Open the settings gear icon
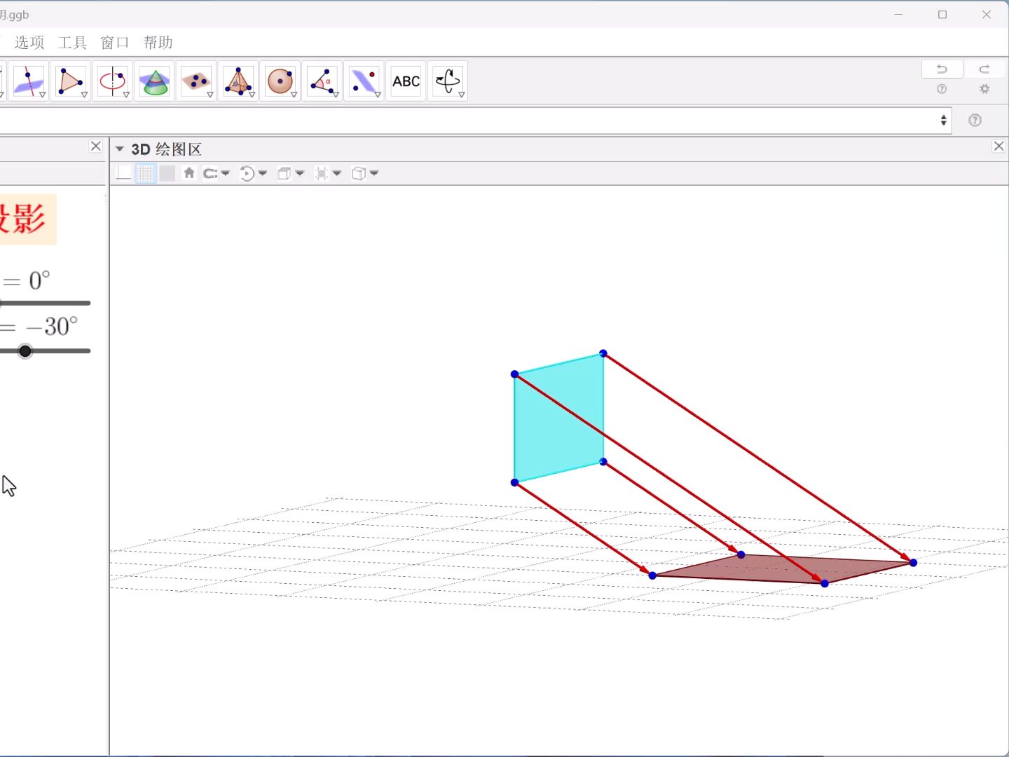Image resolution: width=1009 pixels, height=757 pixels. click(984, 89)
